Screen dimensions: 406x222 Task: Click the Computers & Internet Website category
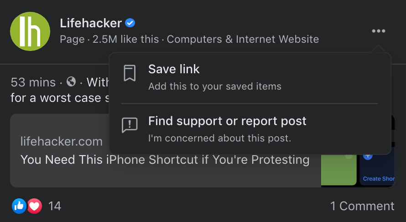point(243,39)
